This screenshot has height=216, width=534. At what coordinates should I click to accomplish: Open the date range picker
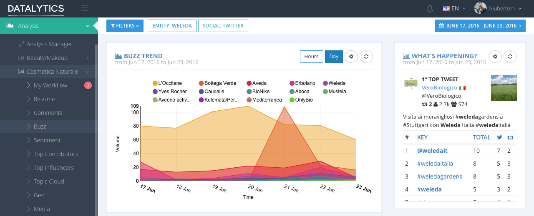[480, 26]
